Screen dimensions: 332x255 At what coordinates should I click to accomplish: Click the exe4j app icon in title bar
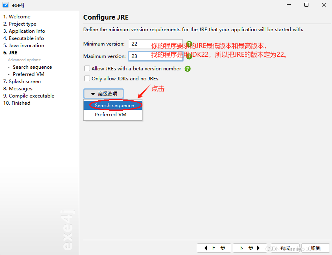click(x=6, y=5)
